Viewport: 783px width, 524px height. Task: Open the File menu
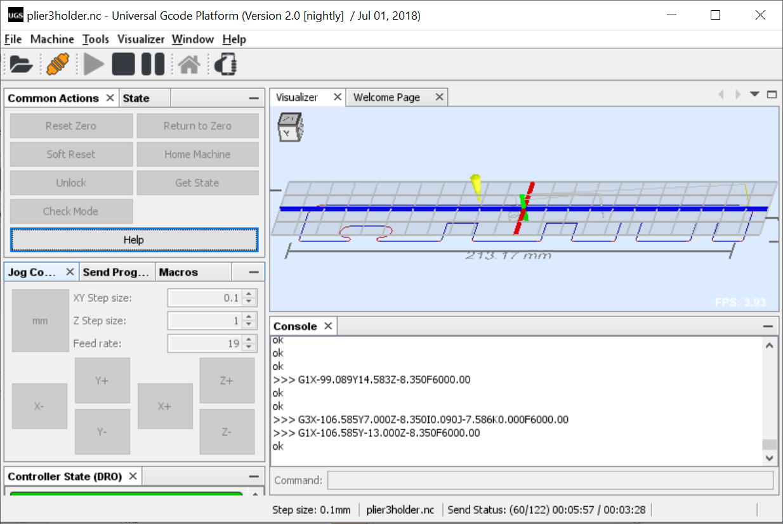point(13,39)
